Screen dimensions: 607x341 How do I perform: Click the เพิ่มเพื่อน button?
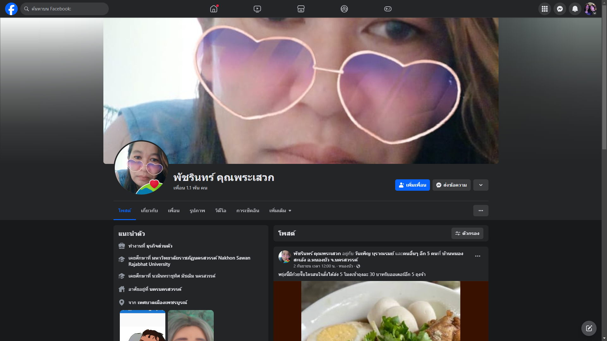(412, 185)
